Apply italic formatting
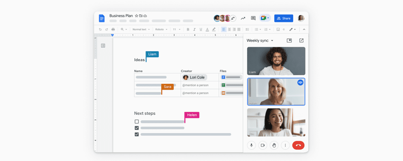Image resolution: width=403 pixels, height=161 pixels. [194, 29]
